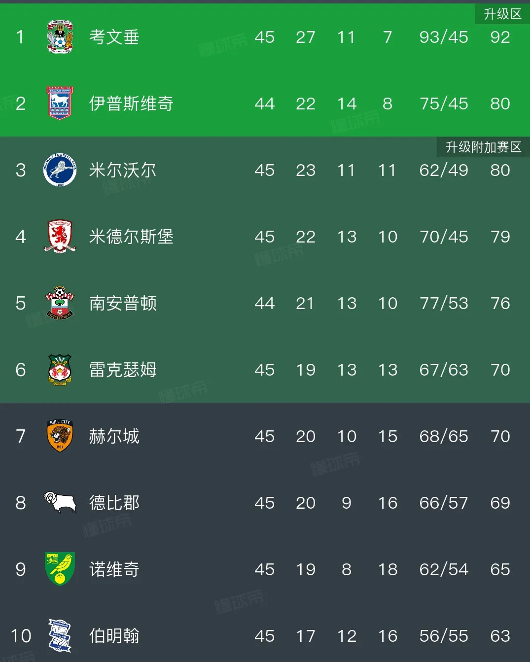
Task: Click team name 伊普斯维奇
Action: [x=131, y=104]
